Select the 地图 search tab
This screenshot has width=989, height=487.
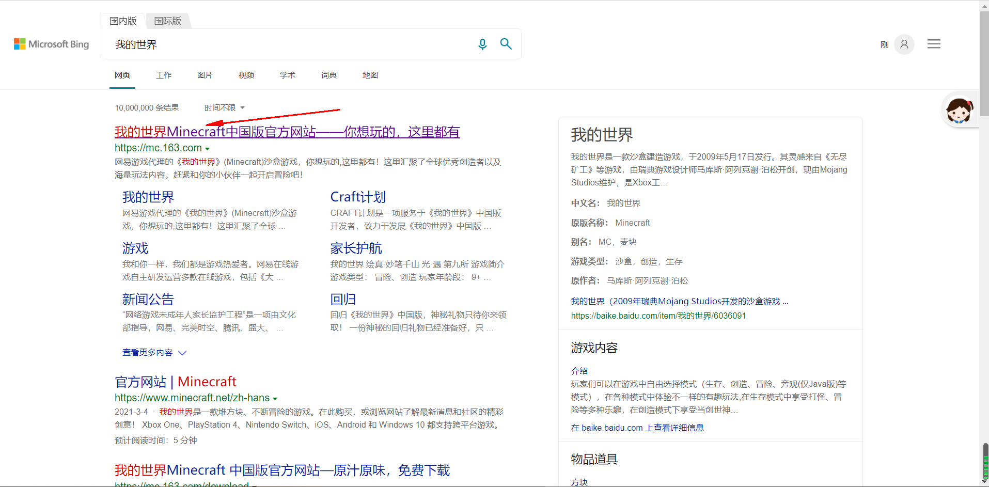370,75
